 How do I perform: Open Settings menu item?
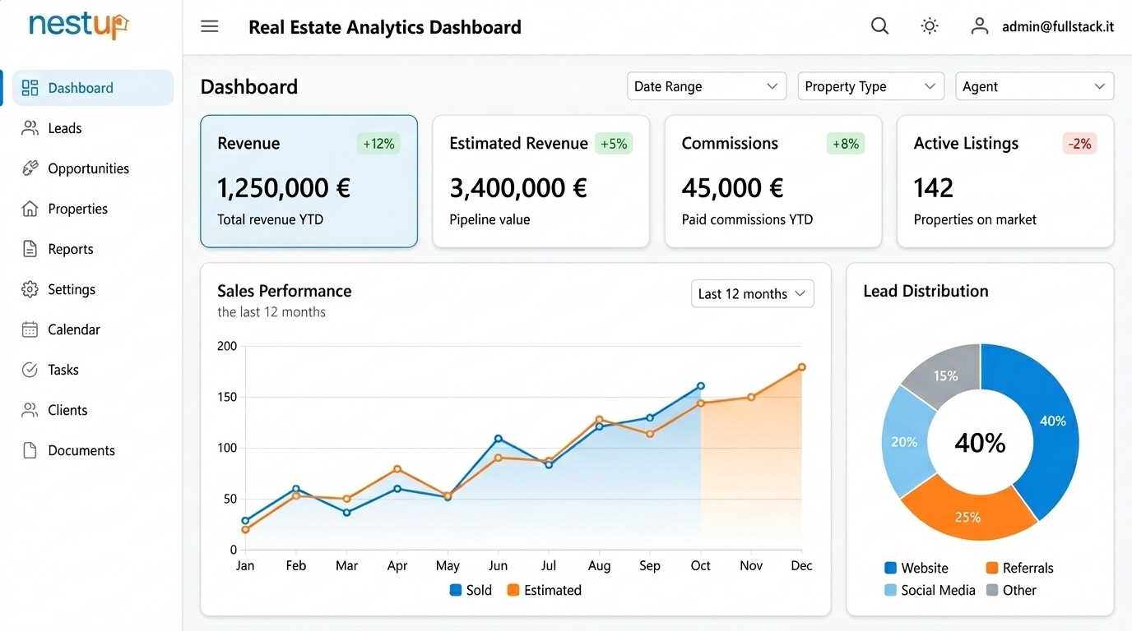tap(93, 289)
